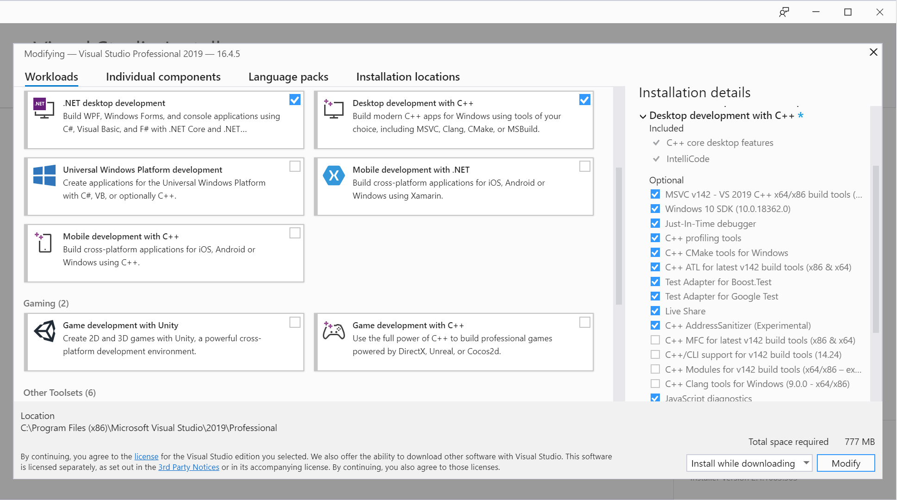Viewport: 897px width, 500px height.
Task: Open the Install while downloading dropdown
Action: tap(749, 463)
